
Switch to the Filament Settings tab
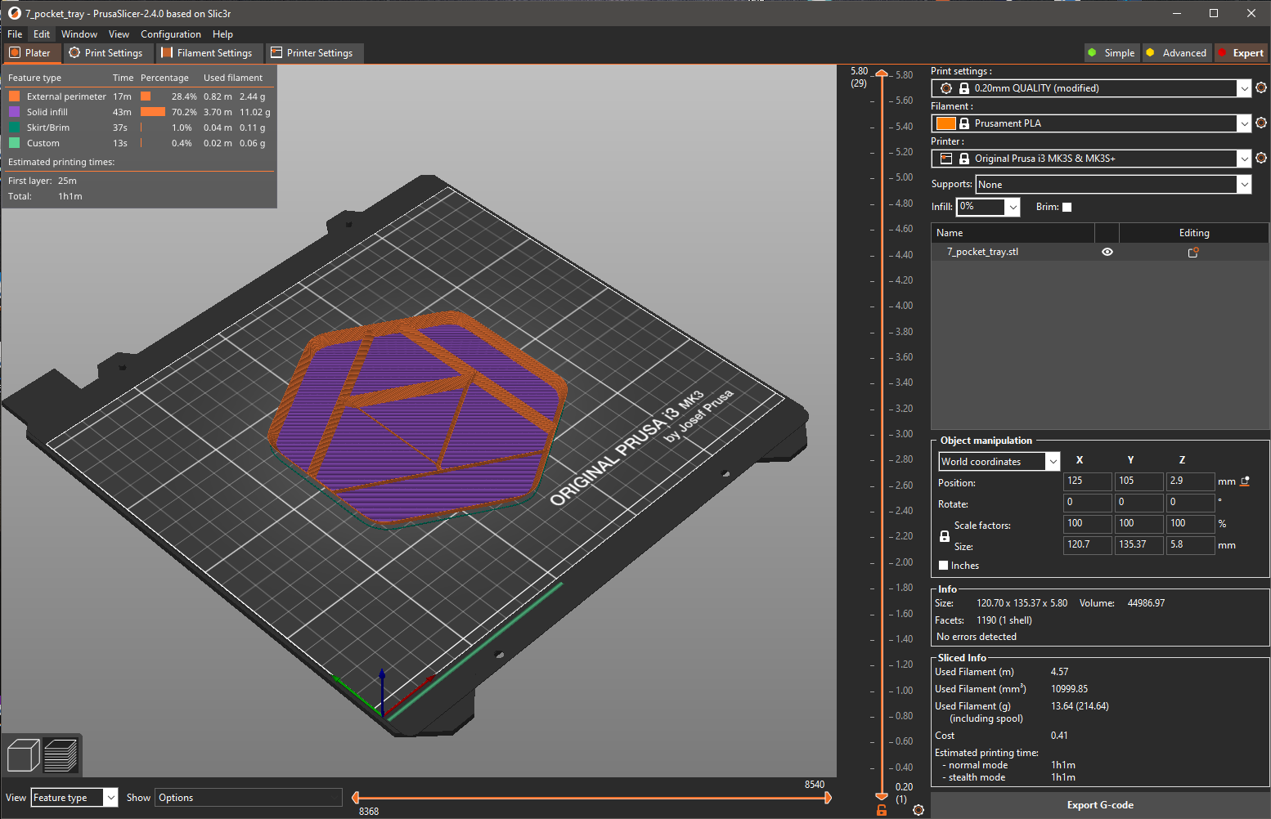tap(208, 53)
